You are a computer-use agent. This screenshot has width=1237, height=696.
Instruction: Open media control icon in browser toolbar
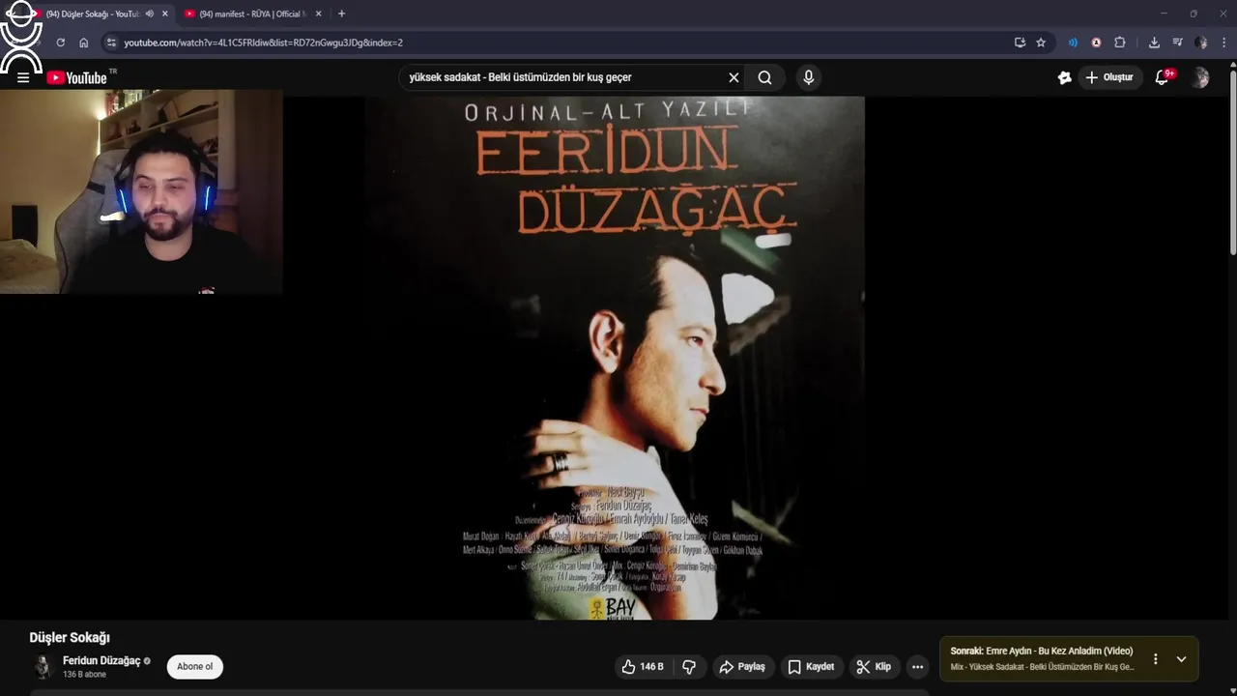1177,43
